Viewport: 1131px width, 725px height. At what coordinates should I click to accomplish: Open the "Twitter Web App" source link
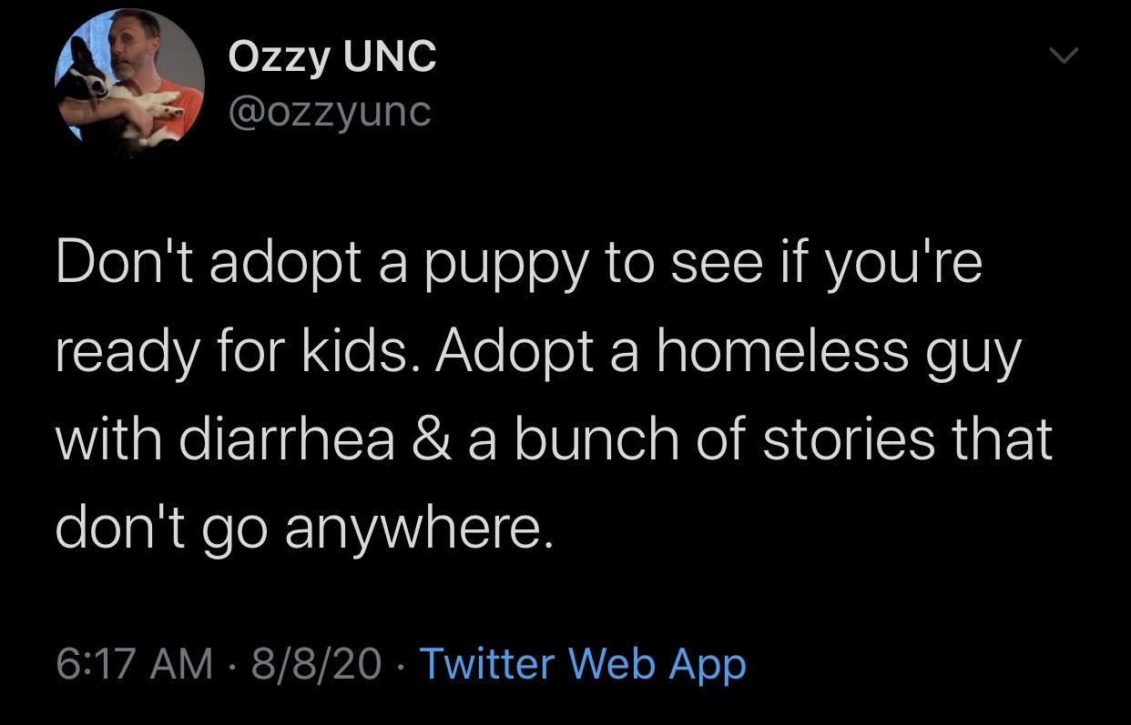pos(581,664)
